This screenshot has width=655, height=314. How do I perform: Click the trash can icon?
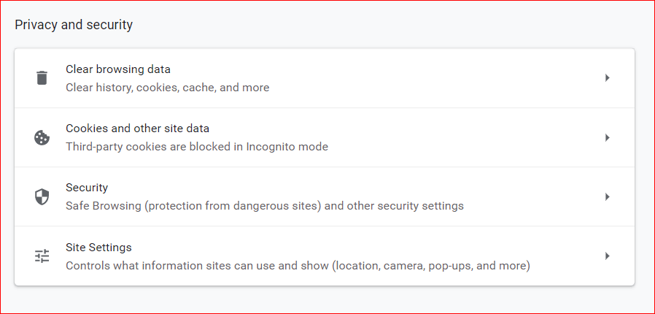[42, 77]
